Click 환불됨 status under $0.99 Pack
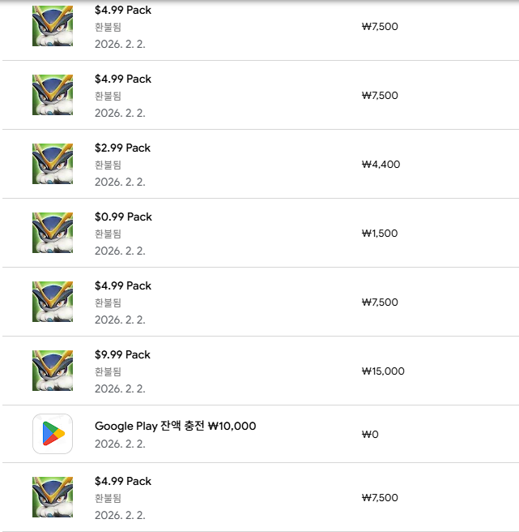519x532 pixels. point(108,234)
